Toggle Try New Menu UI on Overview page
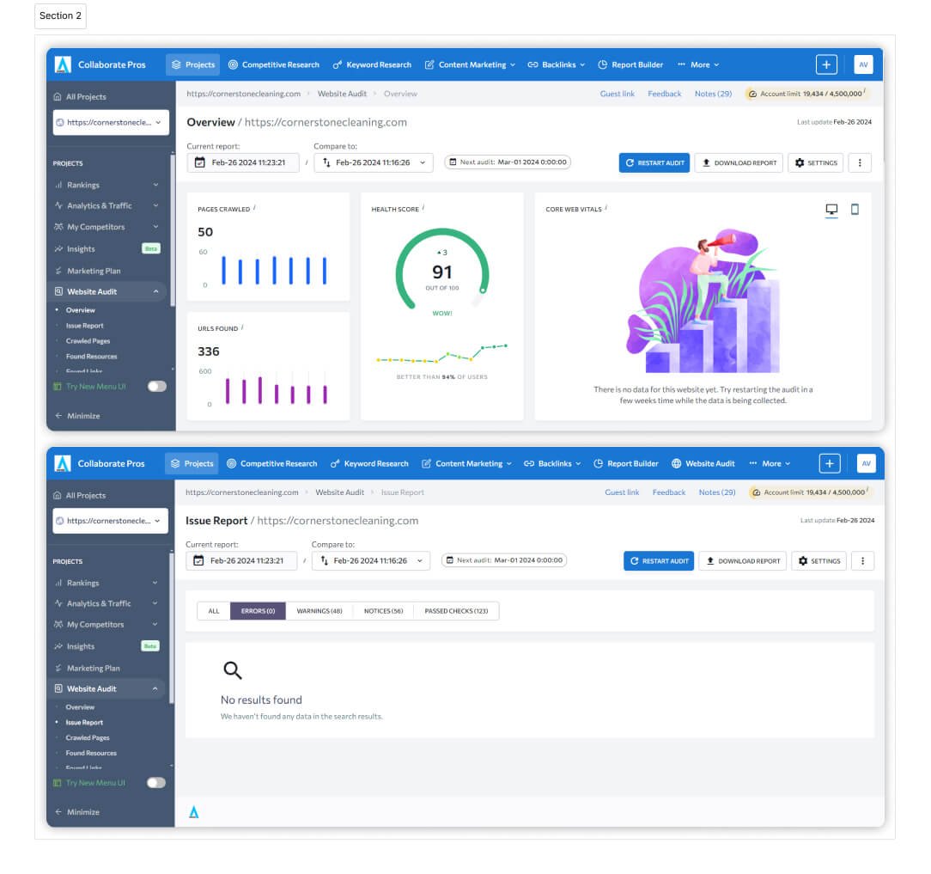Image resolution: width=931 pixels, height=874 pixels. pyautogui.click(x=156, y=387)
